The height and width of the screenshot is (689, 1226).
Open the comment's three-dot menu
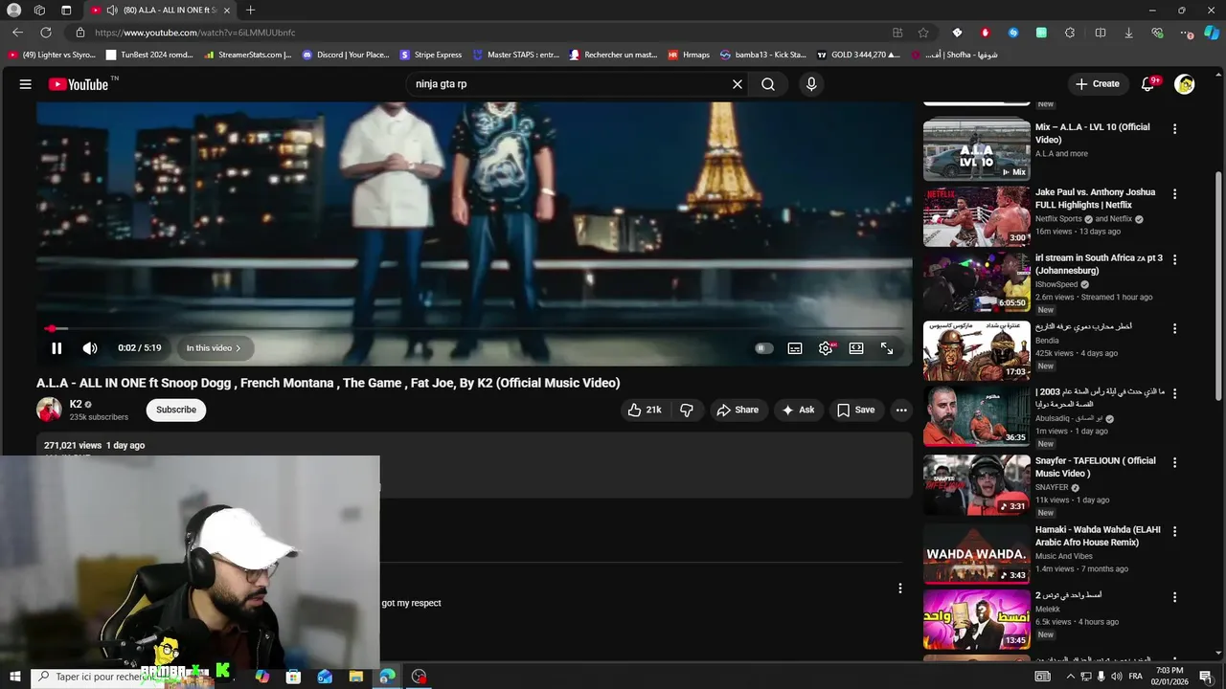pos(899,589)
